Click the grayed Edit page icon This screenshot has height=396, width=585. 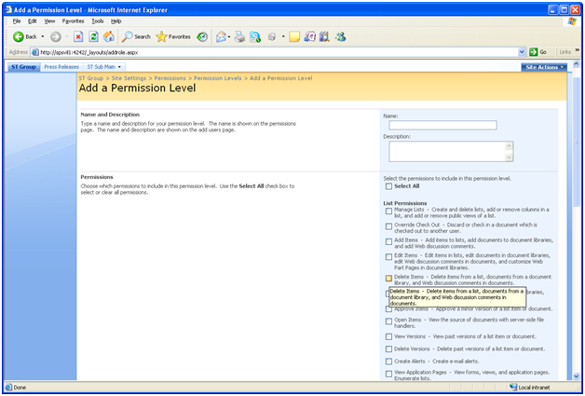[x=272, y=36]
